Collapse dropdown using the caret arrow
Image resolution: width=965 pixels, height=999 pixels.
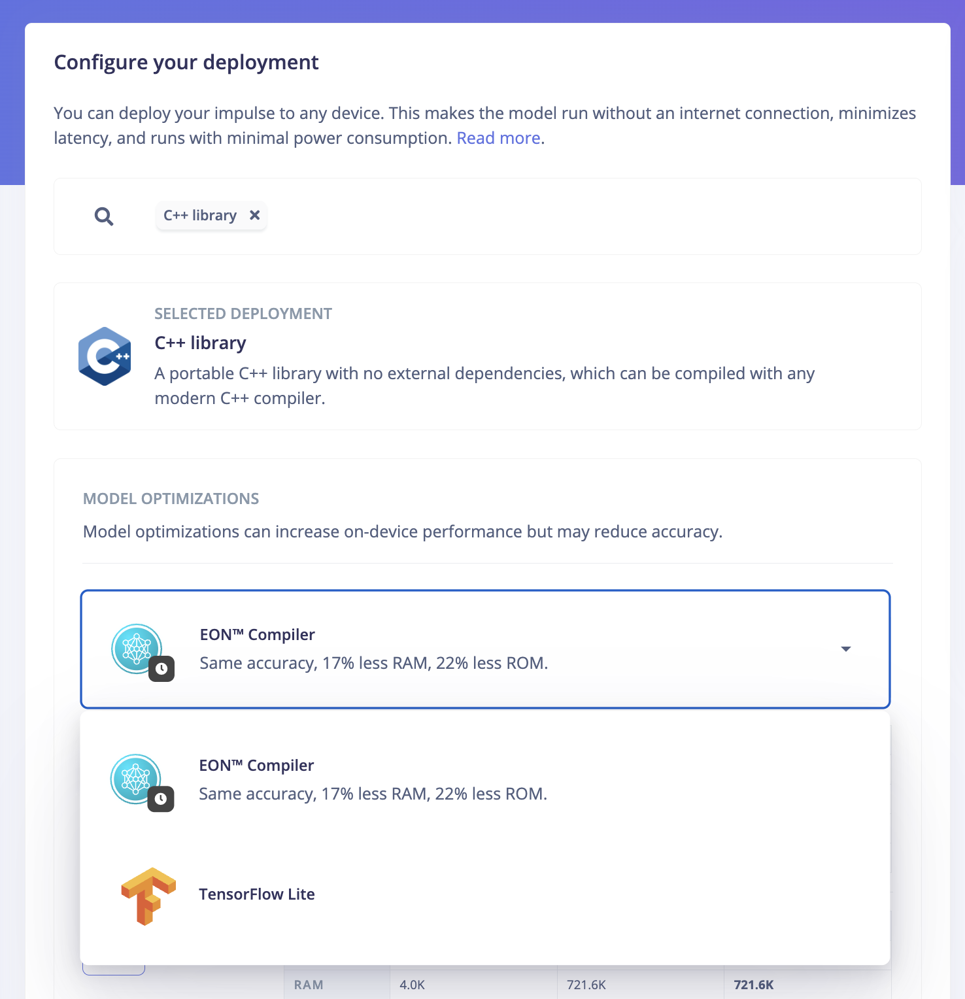click(845, 649)
